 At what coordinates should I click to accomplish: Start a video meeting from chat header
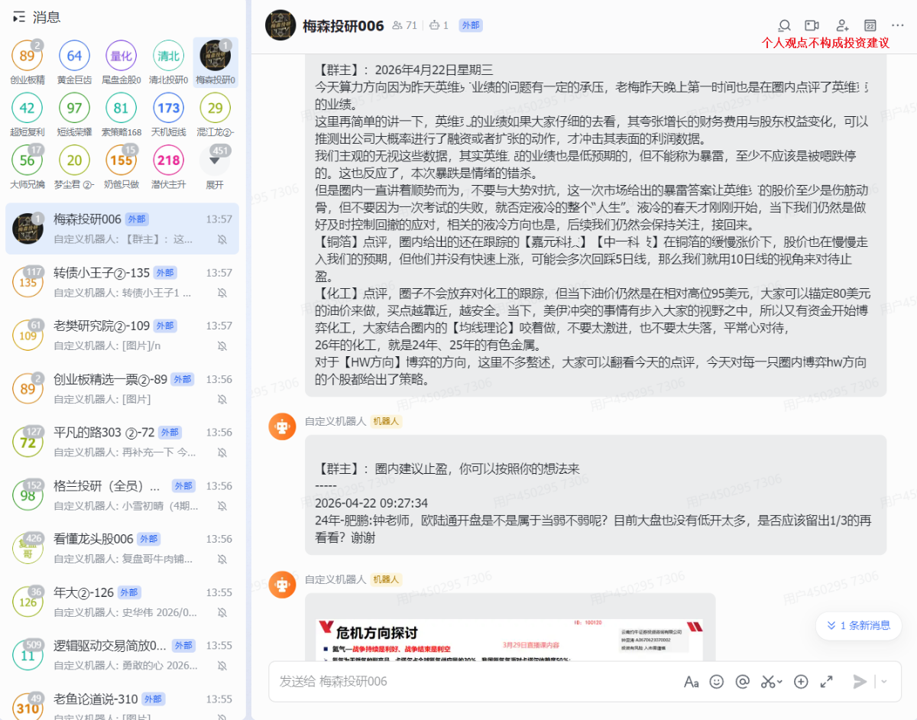(x=812, y=25)
